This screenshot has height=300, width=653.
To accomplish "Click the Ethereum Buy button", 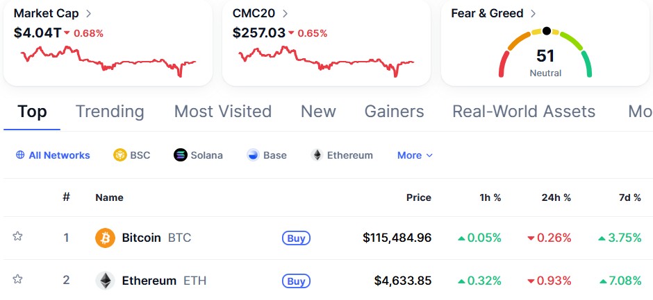I will point(296,281).
